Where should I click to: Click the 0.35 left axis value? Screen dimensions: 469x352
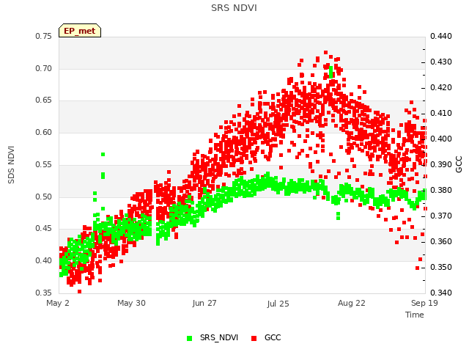[44, 293]
